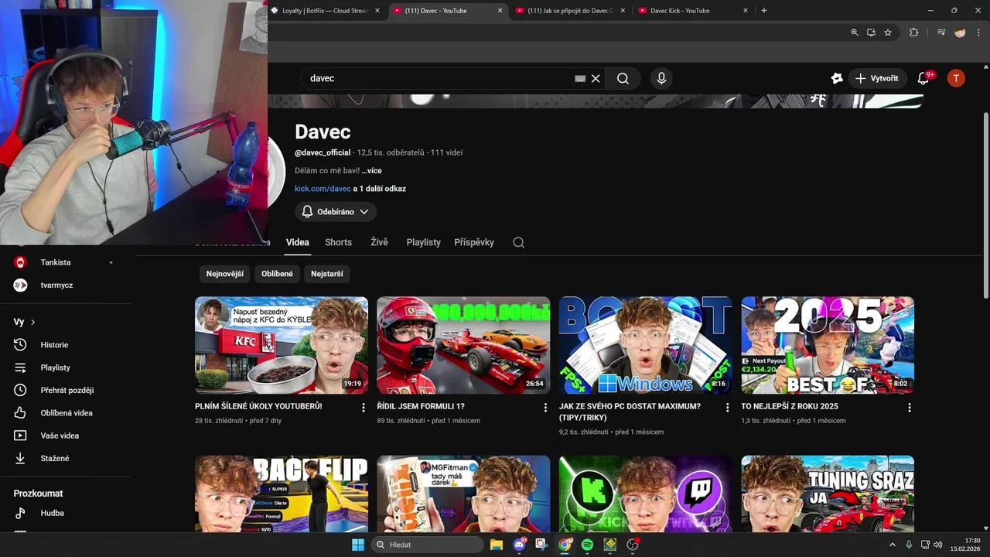990x557 pixels.
Task: Open the Chrome profile avatar
Action: [x=960, y=32]
